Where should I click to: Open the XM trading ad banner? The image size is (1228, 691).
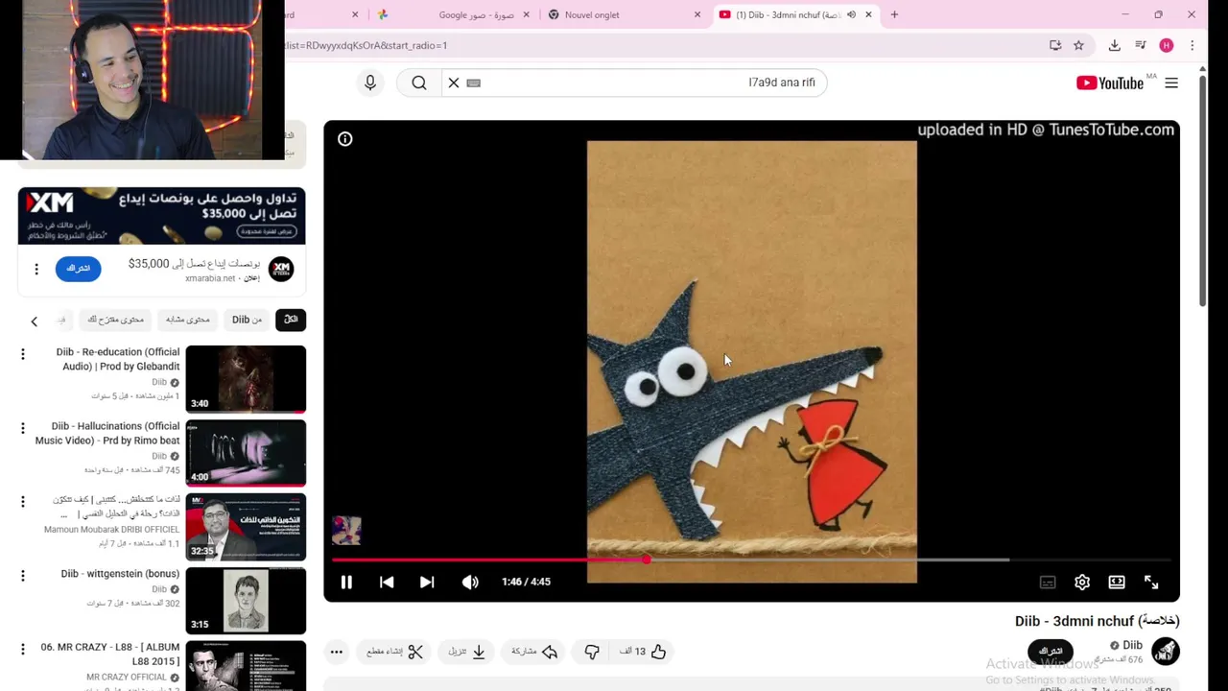[x=161, y=216]
